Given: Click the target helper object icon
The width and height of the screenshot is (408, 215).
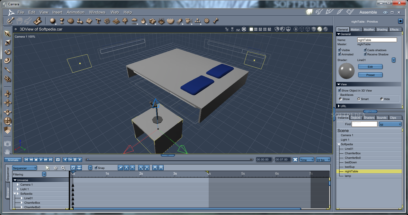Looking at the screenshot, I should [x=207, y=21].
